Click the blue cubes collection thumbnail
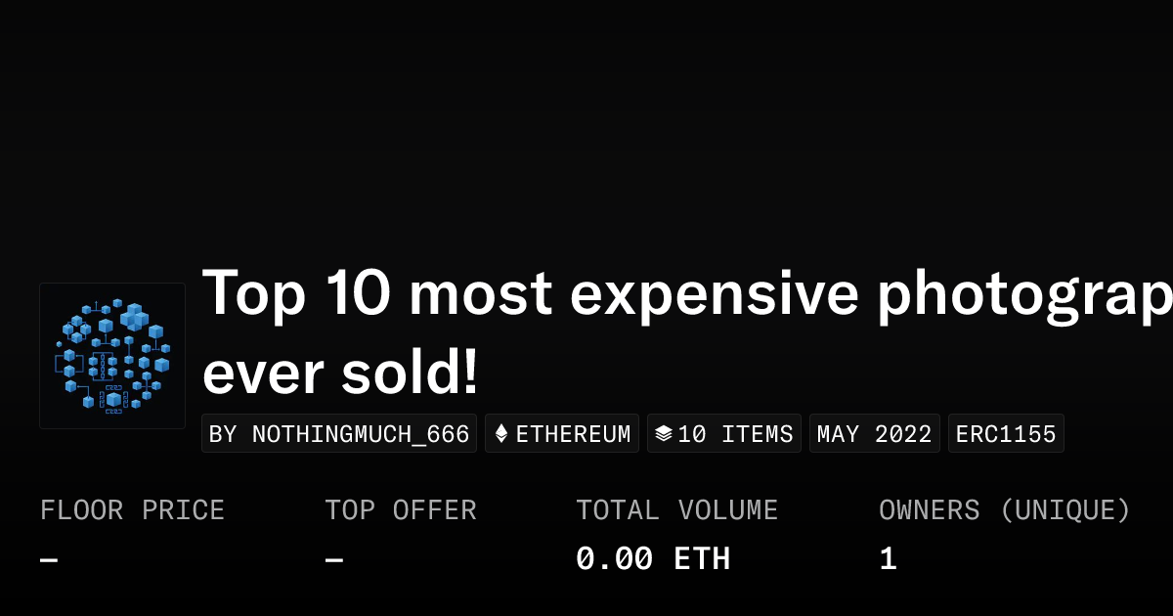 click(x=112, y=356)
